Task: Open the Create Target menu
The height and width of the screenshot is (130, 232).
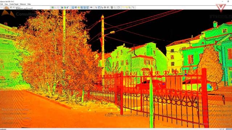Action: [14, 4]
